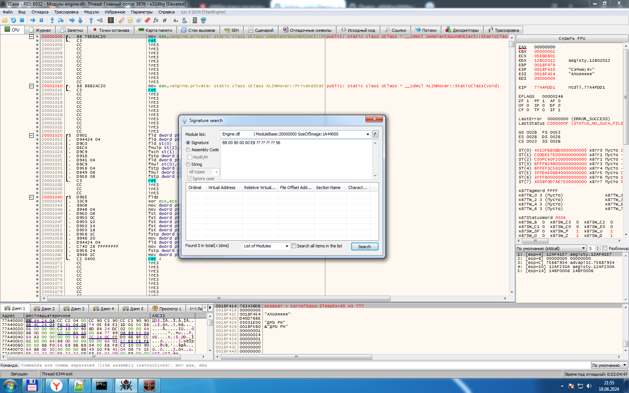Toggle the Ignore case checkbox
Screen dimensions: 629x393
tap(190, 179)
